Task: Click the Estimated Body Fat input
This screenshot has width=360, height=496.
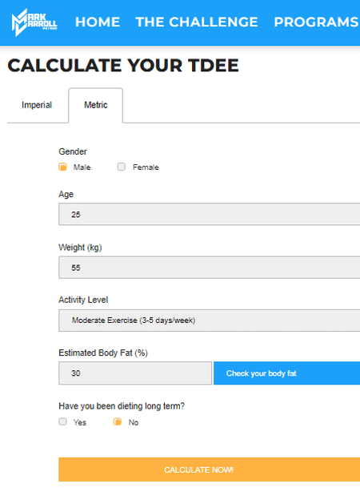Action: 135,373
